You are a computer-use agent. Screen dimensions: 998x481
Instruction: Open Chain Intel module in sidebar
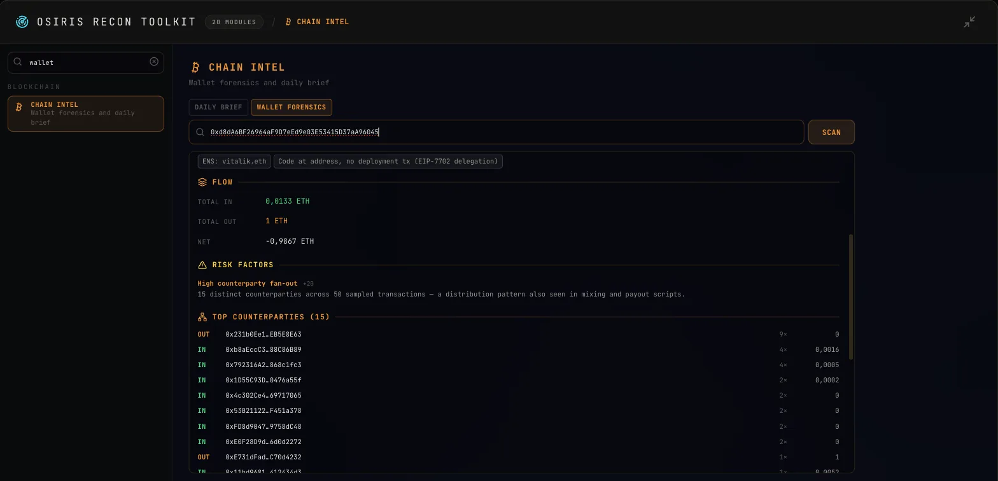(86, 114)
